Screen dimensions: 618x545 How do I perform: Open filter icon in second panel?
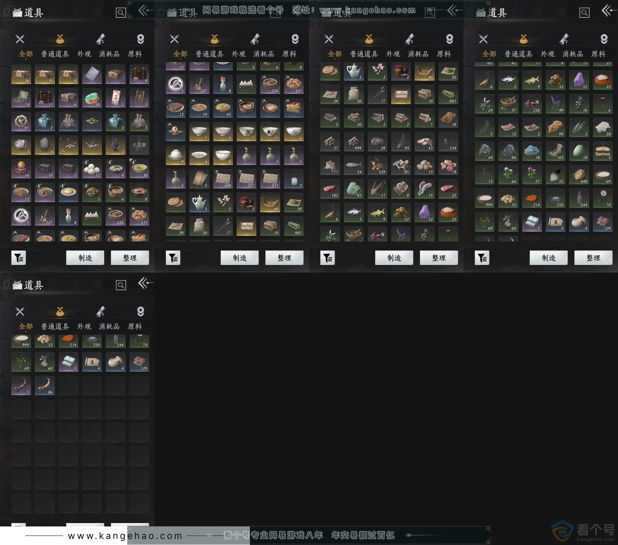173,258
